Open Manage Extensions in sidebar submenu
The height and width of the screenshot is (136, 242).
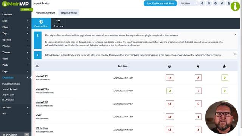[11, 84]
